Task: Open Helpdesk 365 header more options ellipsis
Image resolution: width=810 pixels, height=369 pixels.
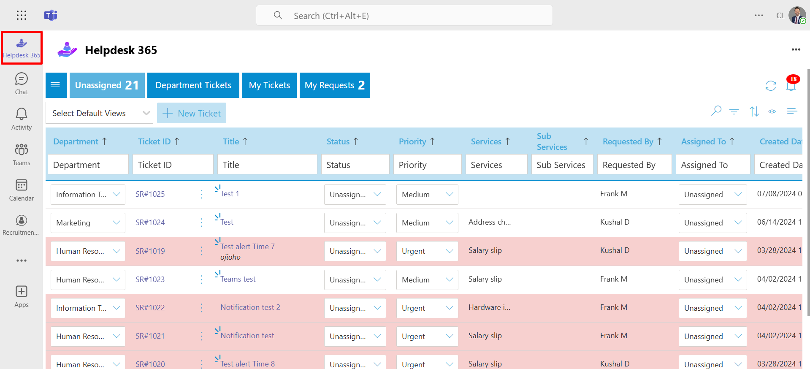Action: [796, 50]
